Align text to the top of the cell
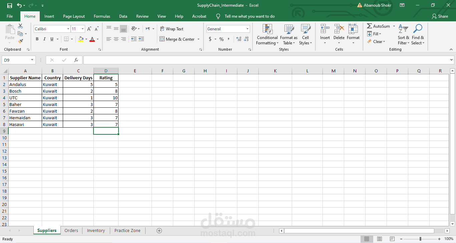Screen dimensions: 456x243 tap(109, 29)
